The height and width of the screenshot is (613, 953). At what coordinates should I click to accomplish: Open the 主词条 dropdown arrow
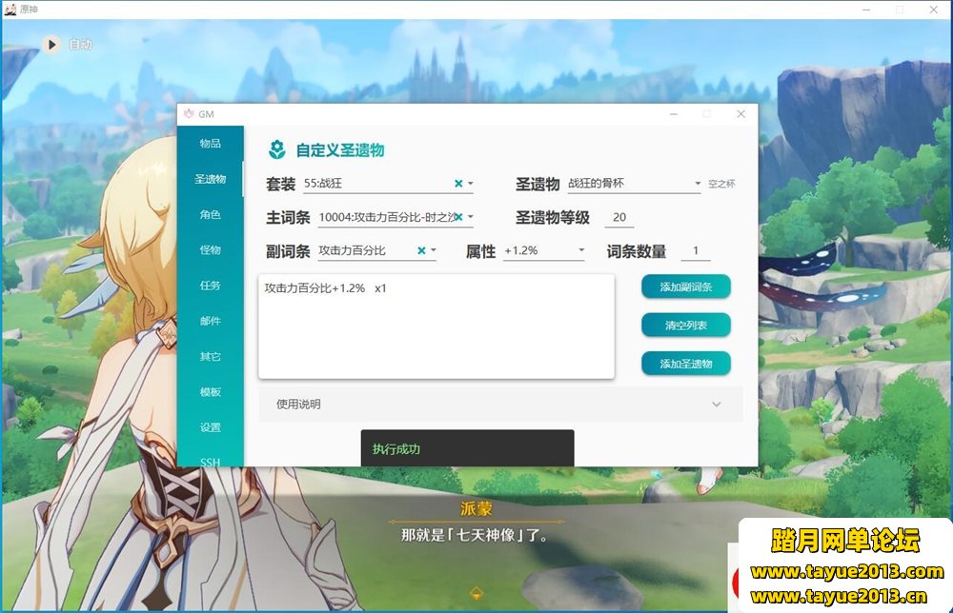pyautogui.click(x=471, y=217)
